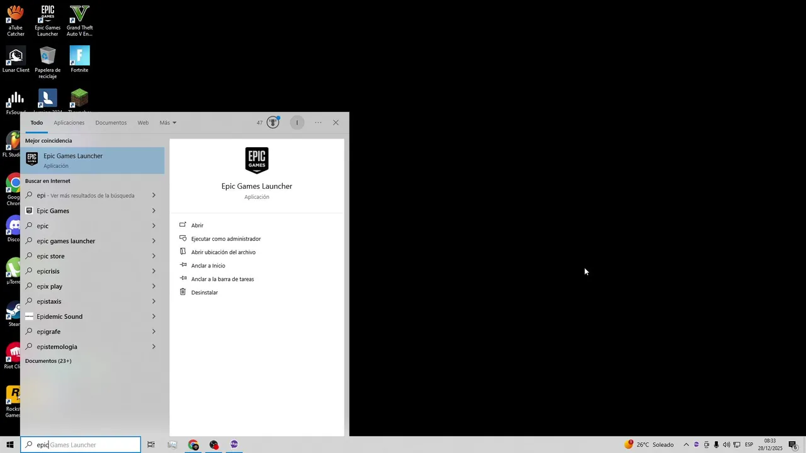806x453 pixels.
Task: Open the volume control tray icon
Action: pyautogui.click(x=727, y=445)
